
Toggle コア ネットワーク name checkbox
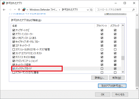[14, 45]
